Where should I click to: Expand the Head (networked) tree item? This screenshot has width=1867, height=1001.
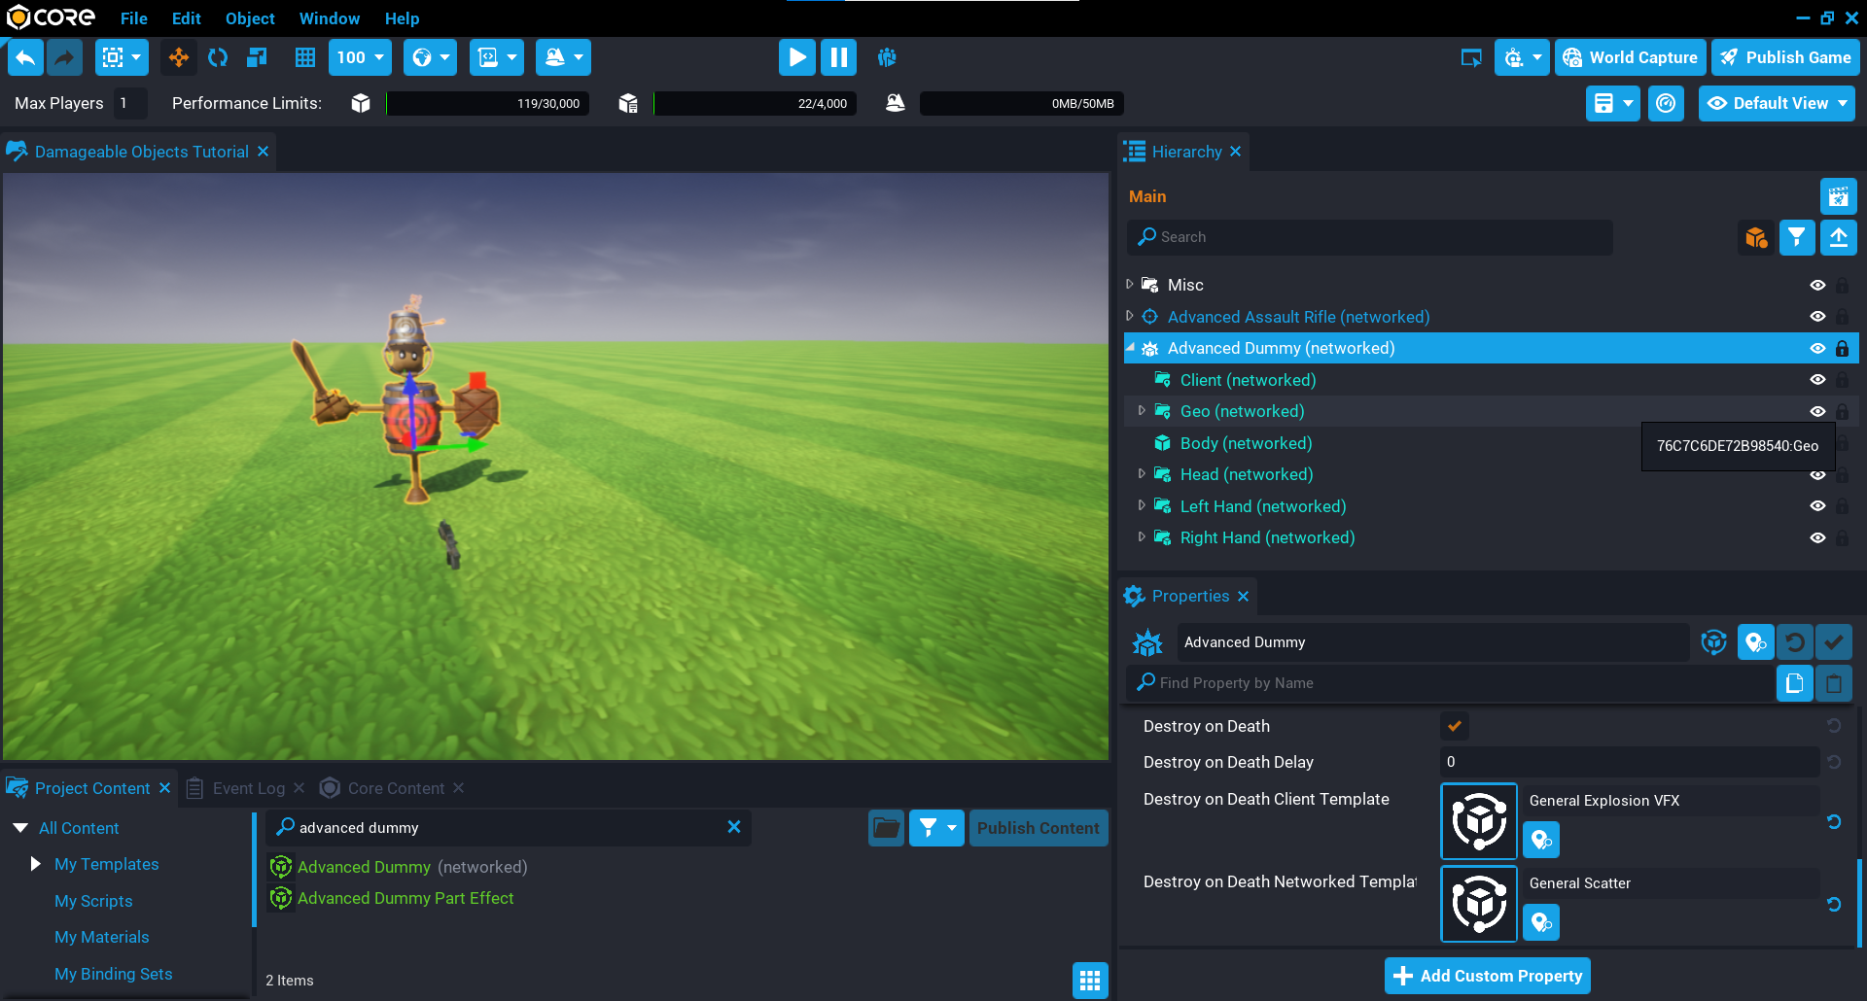[1142, 474]
